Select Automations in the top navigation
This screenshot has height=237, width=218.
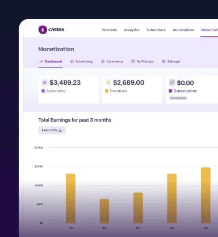[183, 30]
